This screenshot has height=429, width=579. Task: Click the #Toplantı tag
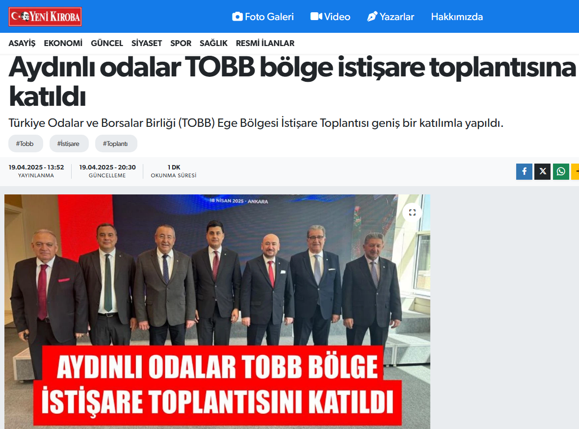point(116,143)
